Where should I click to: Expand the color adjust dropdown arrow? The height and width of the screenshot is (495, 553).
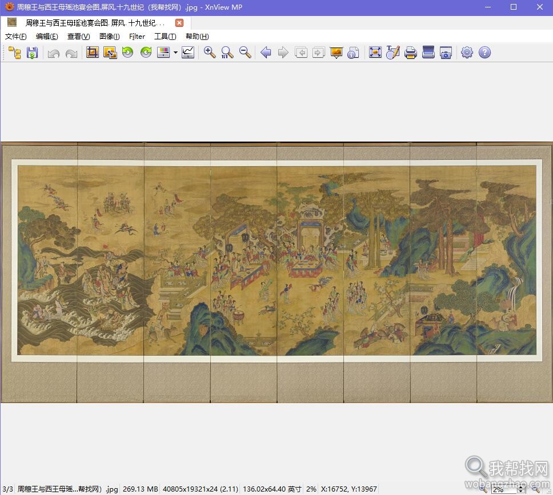point(175,53)
